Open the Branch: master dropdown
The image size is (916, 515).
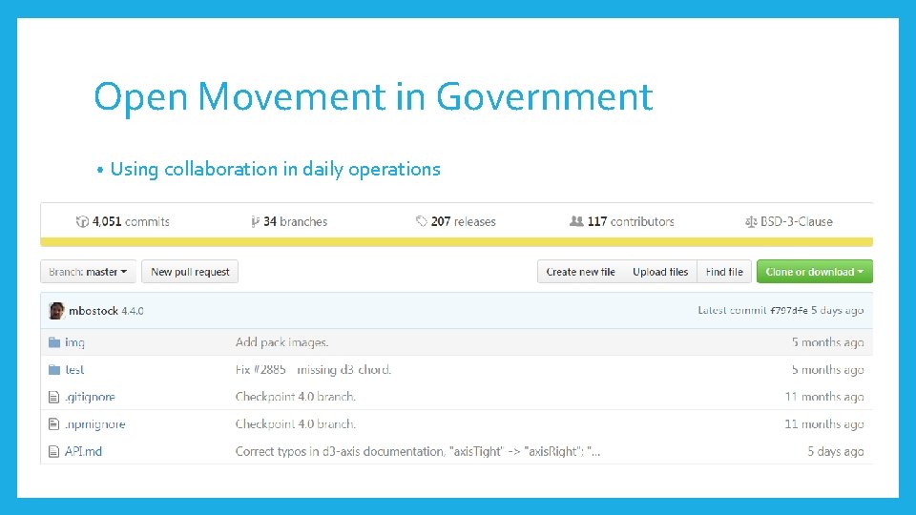point(88,272)
